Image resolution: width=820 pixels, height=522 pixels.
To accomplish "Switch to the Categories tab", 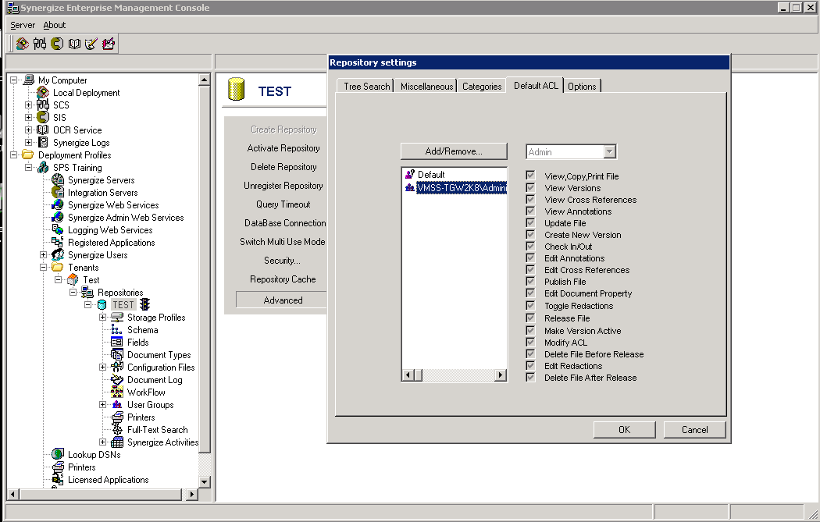I will (482, 86).
